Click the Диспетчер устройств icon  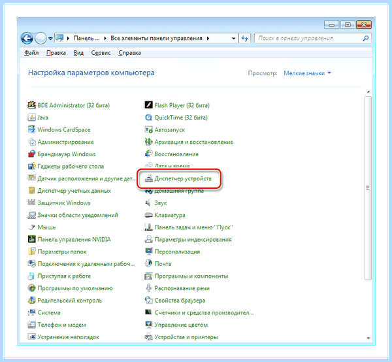[x=148, y=178]
